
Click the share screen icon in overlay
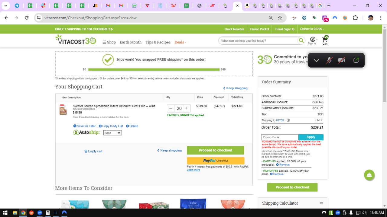pos(356,60)
